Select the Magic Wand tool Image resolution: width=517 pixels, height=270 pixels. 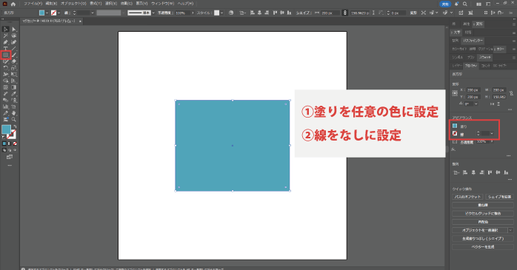[x=6, y=36]
